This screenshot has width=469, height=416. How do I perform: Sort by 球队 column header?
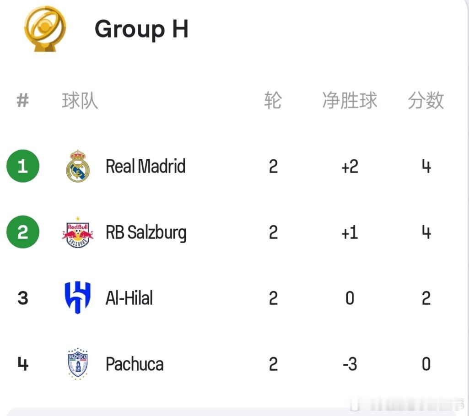click(80, 101)
